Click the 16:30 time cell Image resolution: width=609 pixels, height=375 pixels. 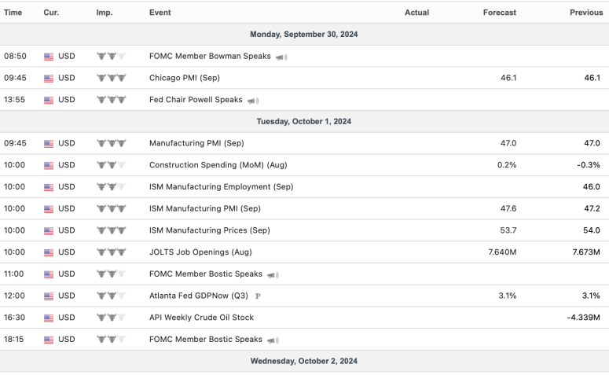pyautogui.click(x=14, y=317)
